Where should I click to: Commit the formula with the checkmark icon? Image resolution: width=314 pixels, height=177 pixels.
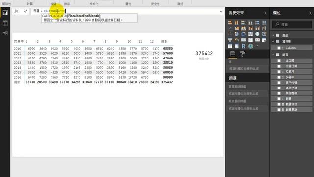26,11
